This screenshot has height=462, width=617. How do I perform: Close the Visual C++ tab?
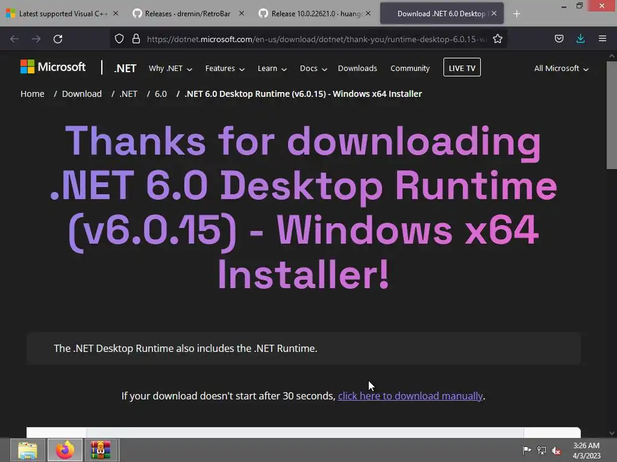click(116, 13)
